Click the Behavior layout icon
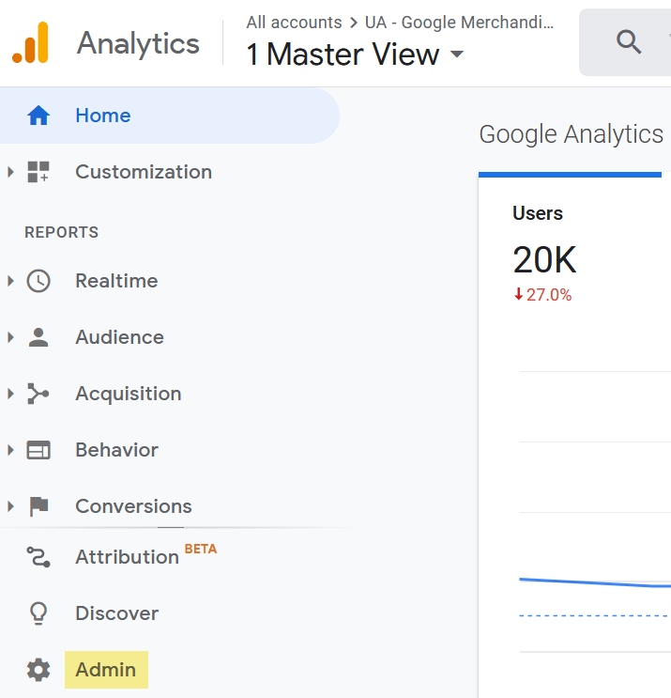Viewport: 671px width, 698px height. point(38,450)
